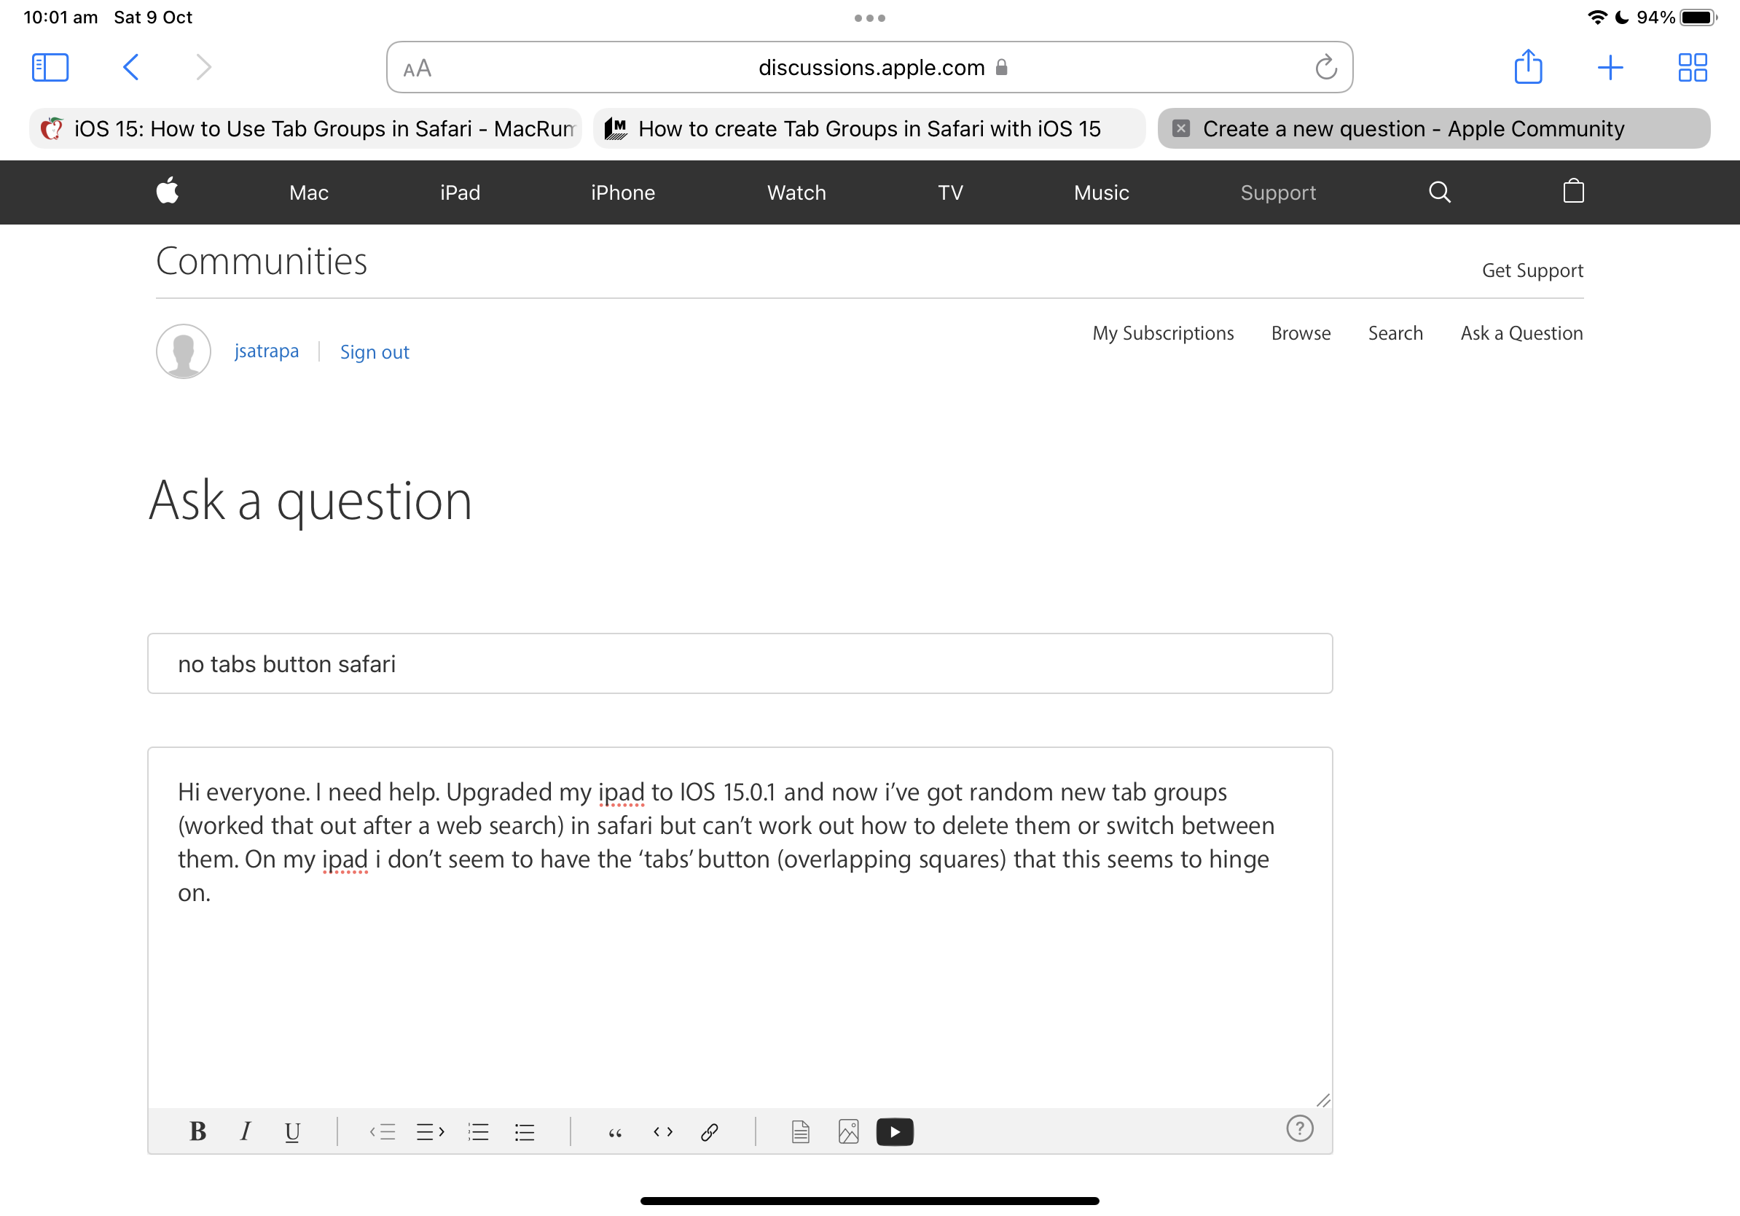This screenshot has height=1216, width=1740.
Task: Insert a video into the post
Action: click(x=894, y=1132)
